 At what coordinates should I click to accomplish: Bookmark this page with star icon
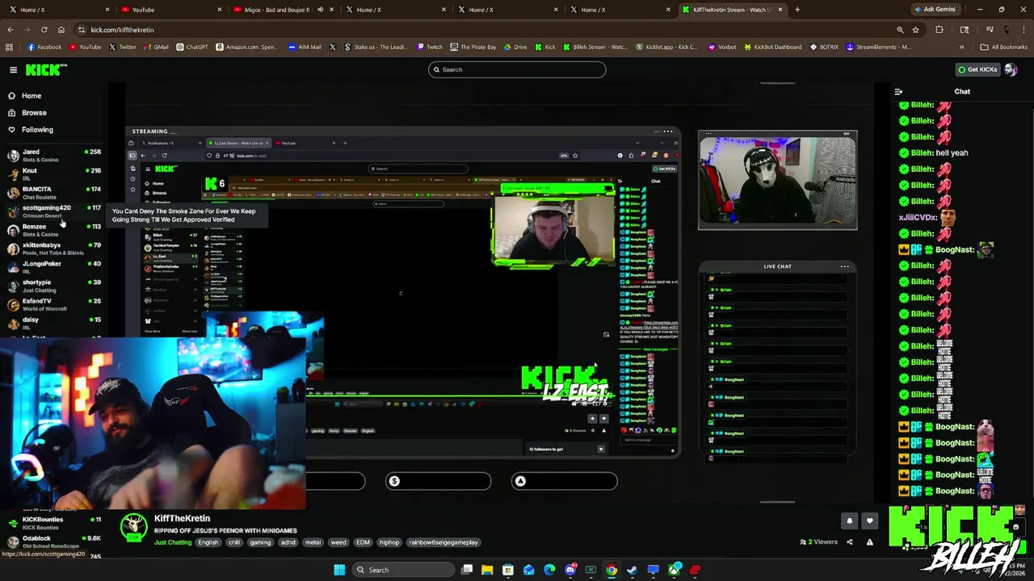pos(915,30)
